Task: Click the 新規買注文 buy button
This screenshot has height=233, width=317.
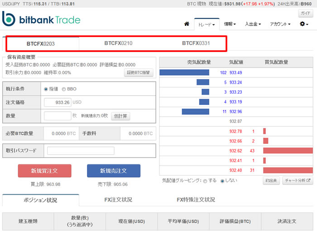Action: [x=45, y=171]
